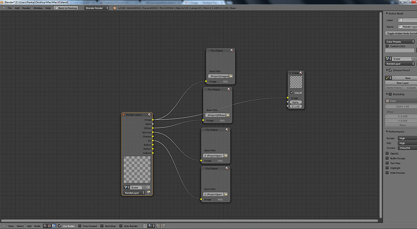Collapse the Render Layers node with its orange triangle

pyautogui.click(x=124, y=115)
